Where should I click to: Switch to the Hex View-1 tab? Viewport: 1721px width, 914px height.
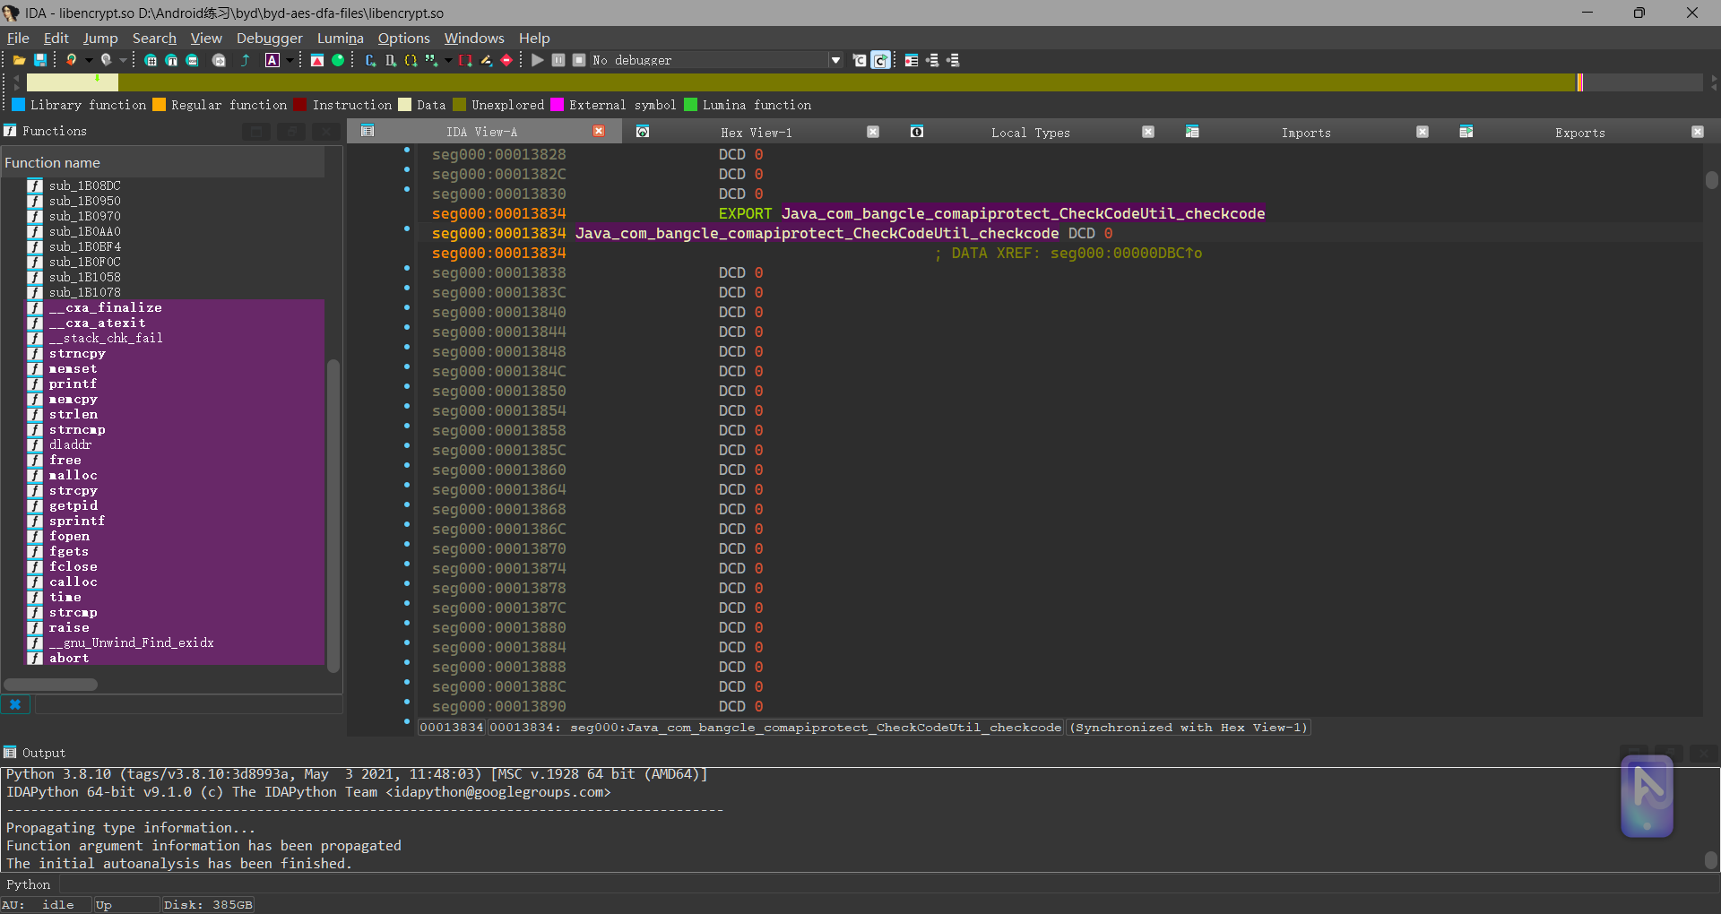click(757, 132)
